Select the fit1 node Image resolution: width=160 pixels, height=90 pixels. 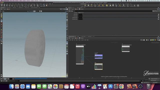click(98, 66)
